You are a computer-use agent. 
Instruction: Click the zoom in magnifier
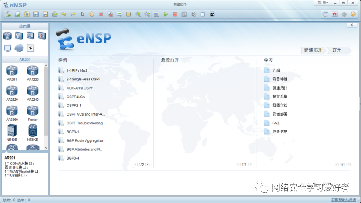click(x=138, y=14)
